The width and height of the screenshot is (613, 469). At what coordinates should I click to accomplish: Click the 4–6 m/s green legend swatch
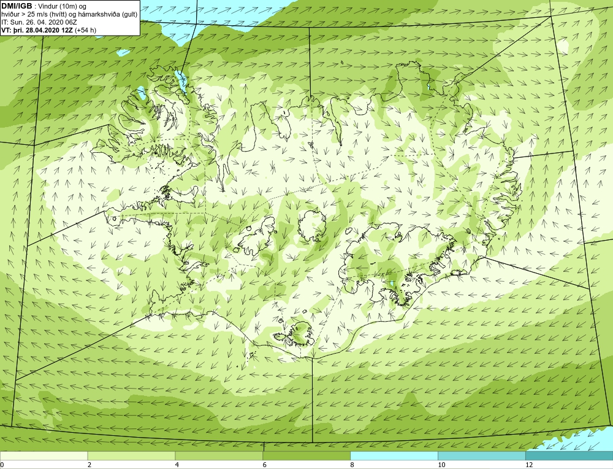click(219, 455)
